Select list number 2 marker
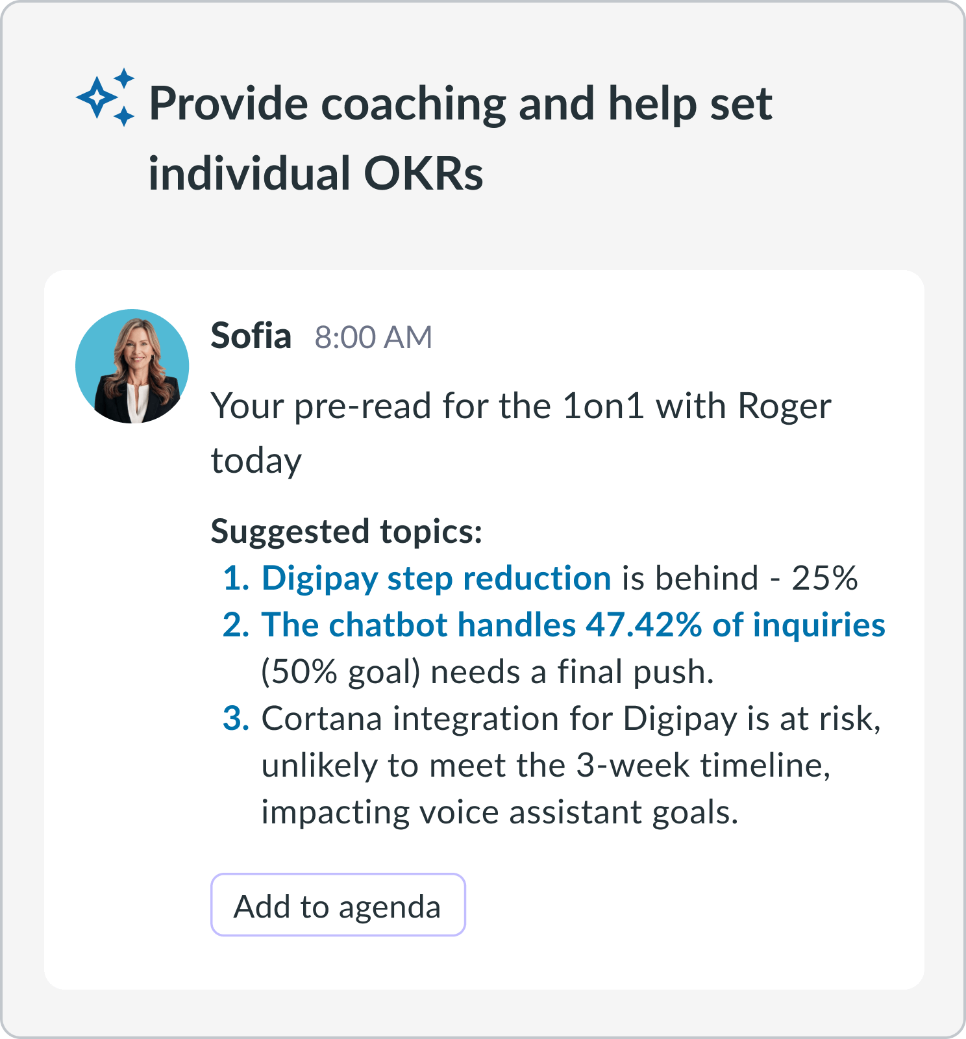 coord(236,625)
